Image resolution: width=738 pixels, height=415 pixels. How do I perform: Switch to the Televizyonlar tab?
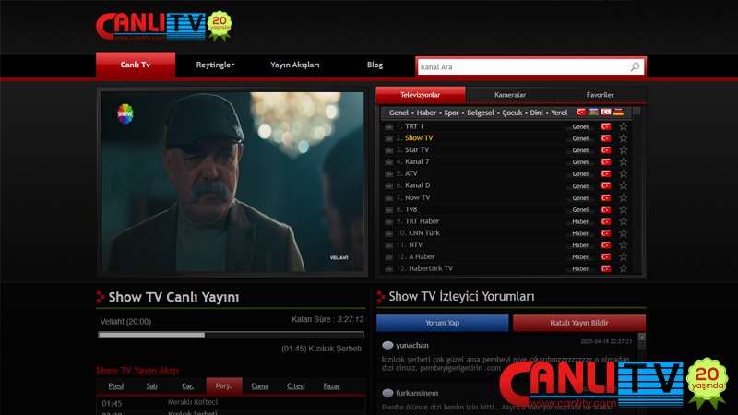421,95
